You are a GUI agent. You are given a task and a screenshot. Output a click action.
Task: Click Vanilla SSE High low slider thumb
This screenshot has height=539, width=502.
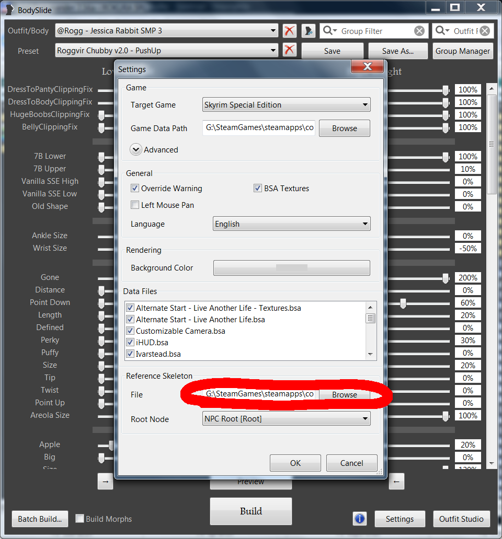101,182
